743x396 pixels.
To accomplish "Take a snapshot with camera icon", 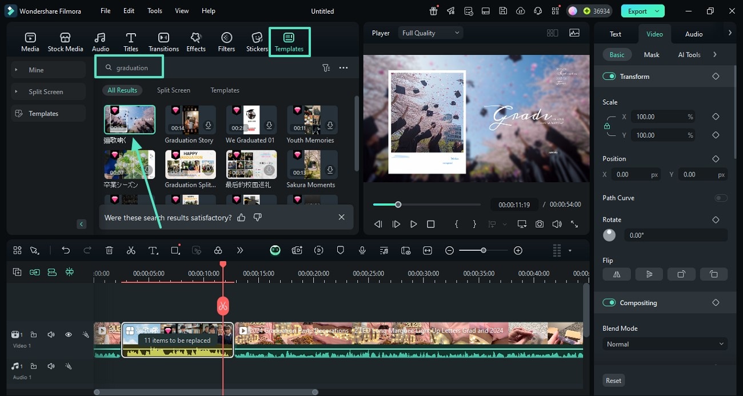I will pyautogui.click(x=540, y=225).
